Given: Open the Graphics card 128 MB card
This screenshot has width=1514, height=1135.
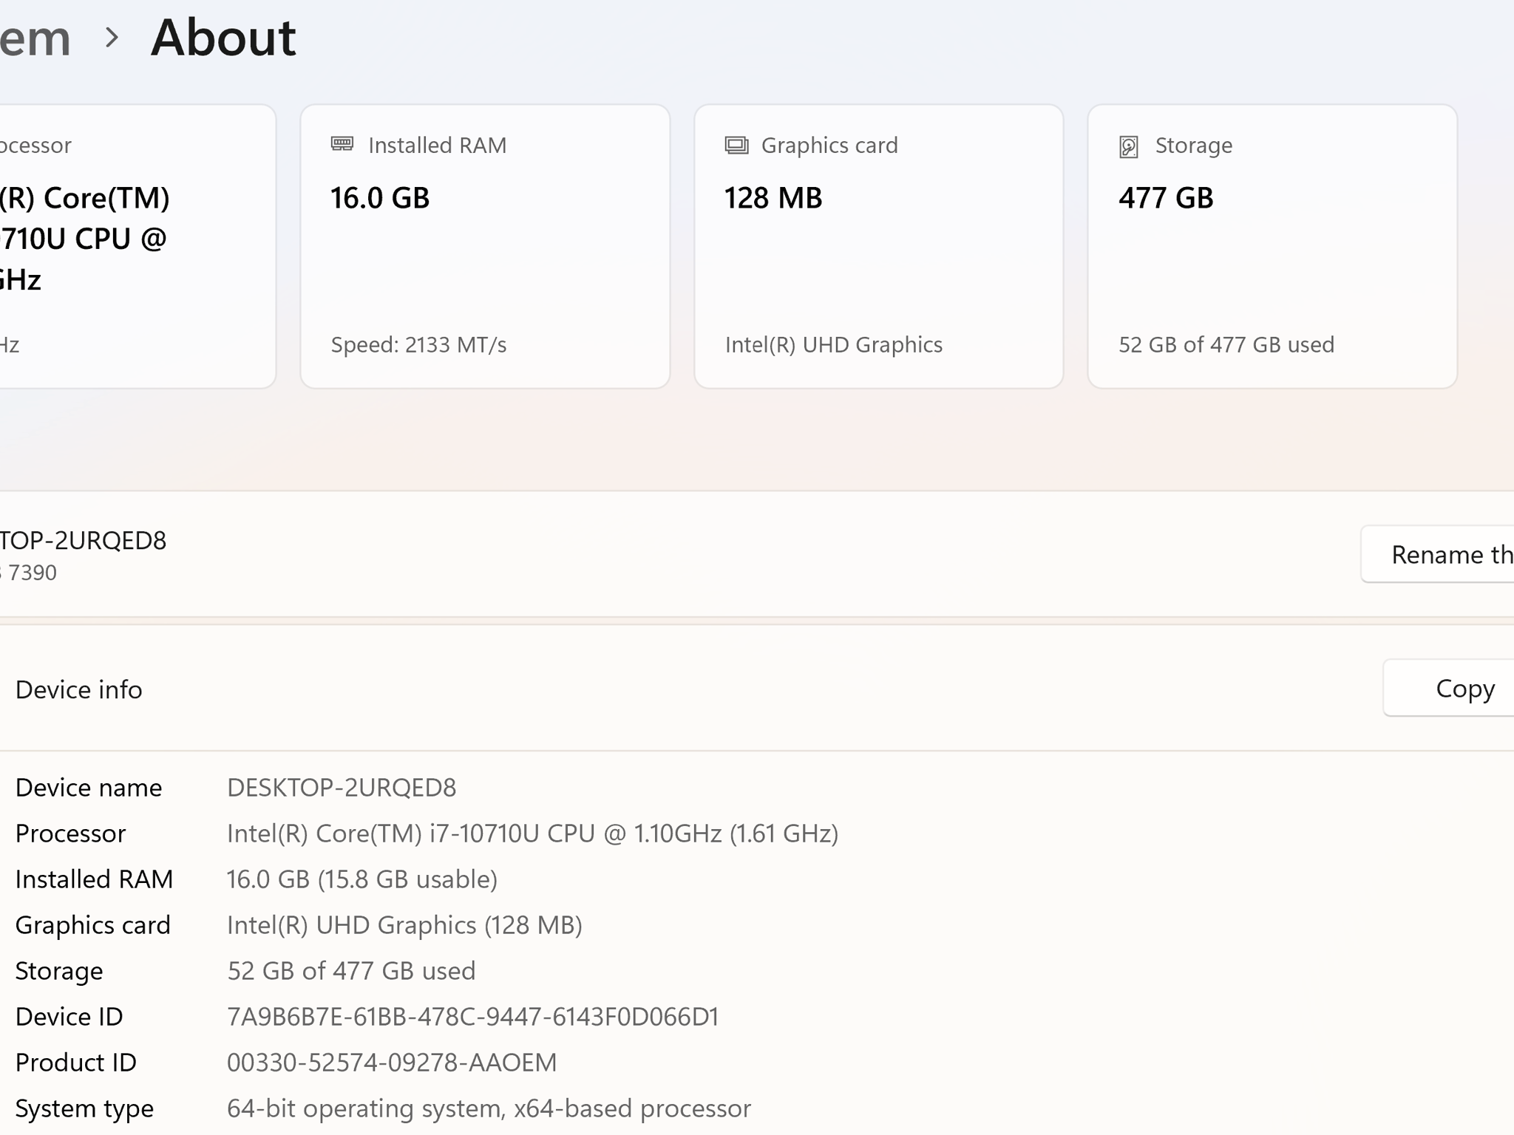Looking at the screenshot, I should (x=878, y=246).
